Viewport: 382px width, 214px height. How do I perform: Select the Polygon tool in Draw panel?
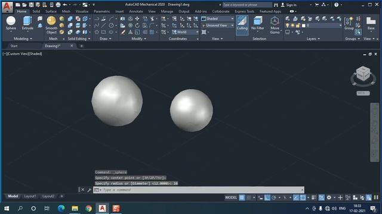pos(97,32)
